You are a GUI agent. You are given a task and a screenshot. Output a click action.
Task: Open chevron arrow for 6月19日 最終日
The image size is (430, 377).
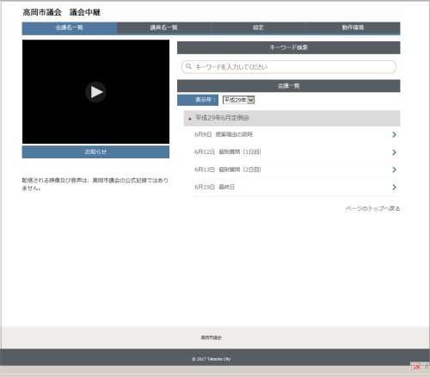coord(394,187)
